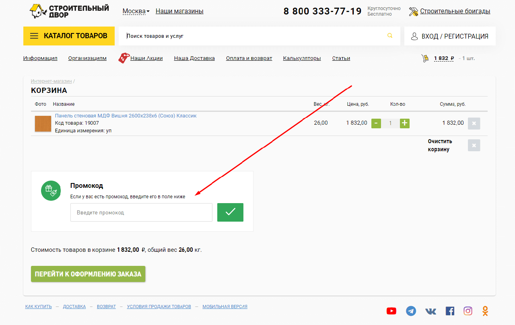Viewport: 515px width, 325px height.
Task: Open the Odnoklassniki social icon
Action: [486, 311]
